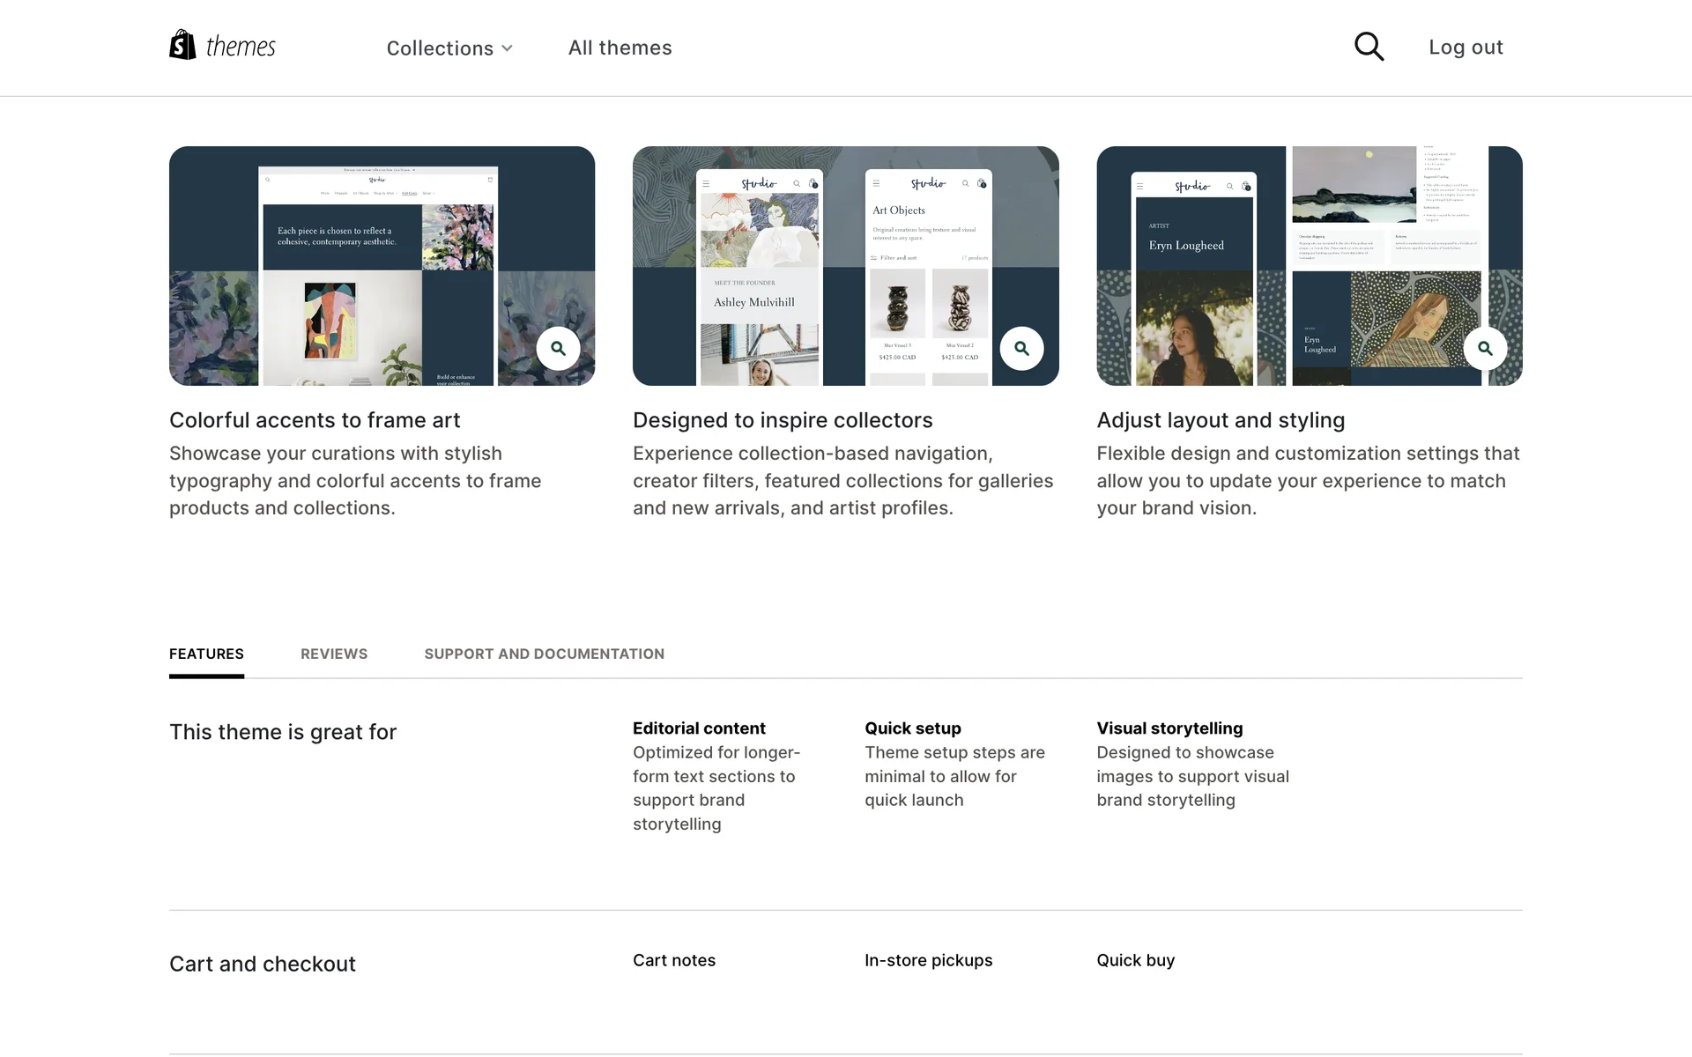The image size is (1692, 1057).
Task: Select the Features tab
Action: [206, 654]
